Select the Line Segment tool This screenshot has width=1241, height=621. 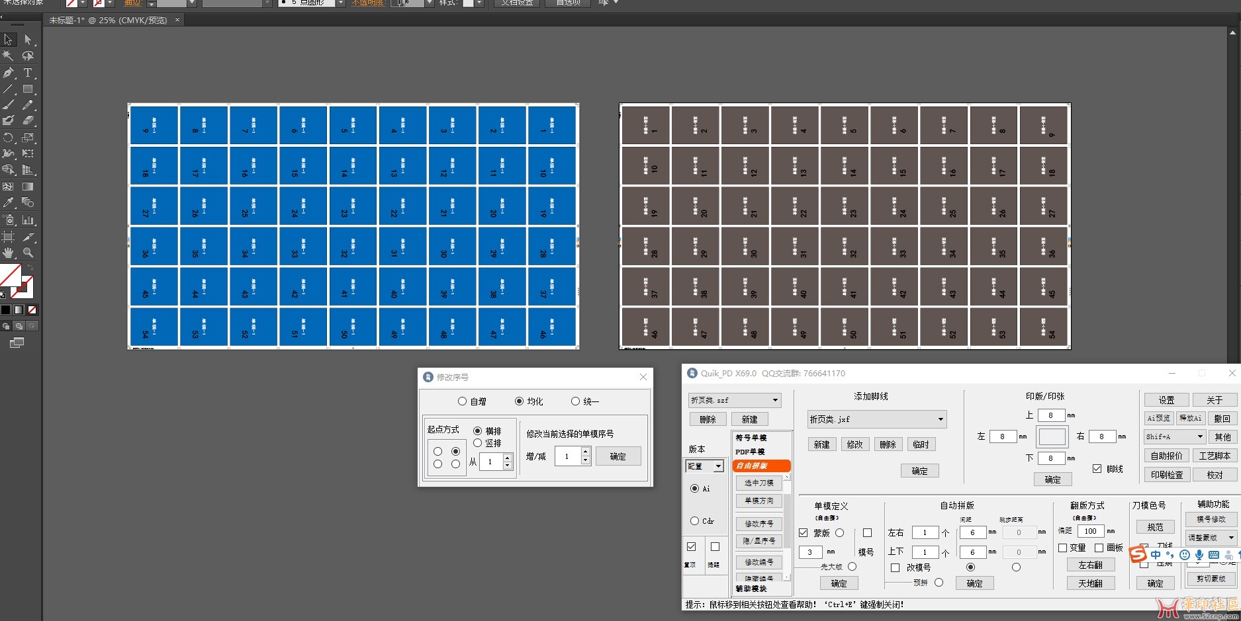(x=8, y=89)
